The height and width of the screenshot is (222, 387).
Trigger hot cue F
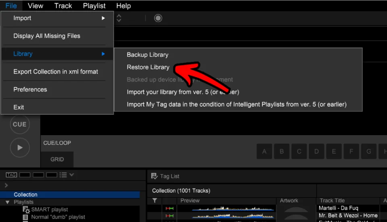click(351, 151)
